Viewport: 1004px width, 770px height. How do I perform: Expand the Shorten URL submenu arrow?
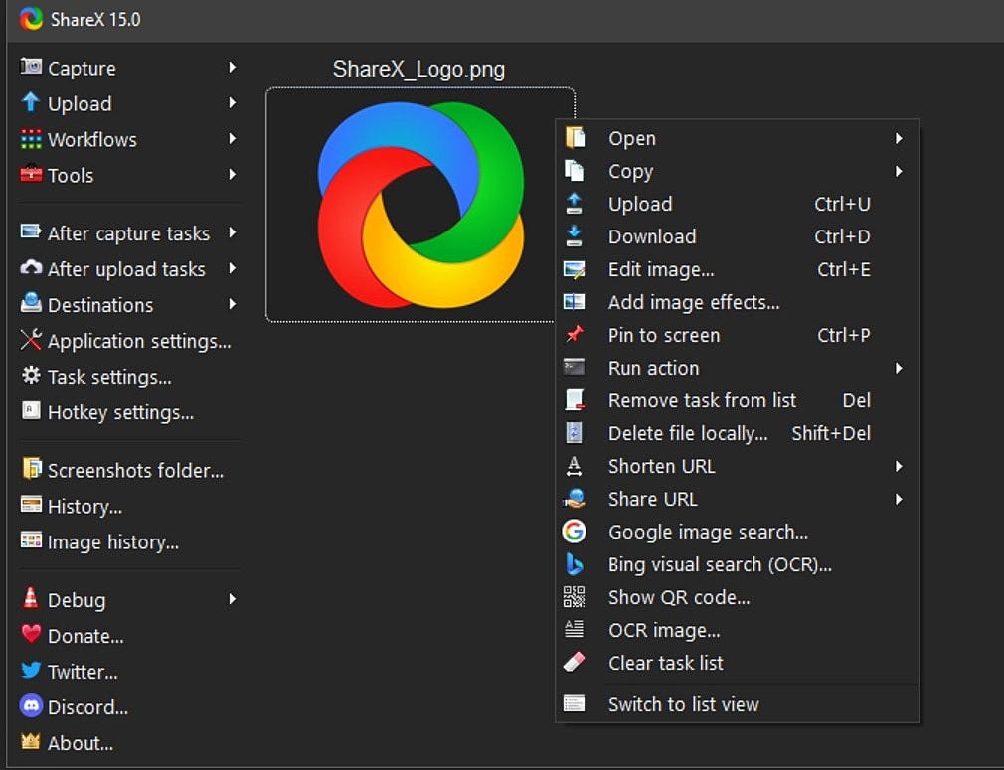899,466
